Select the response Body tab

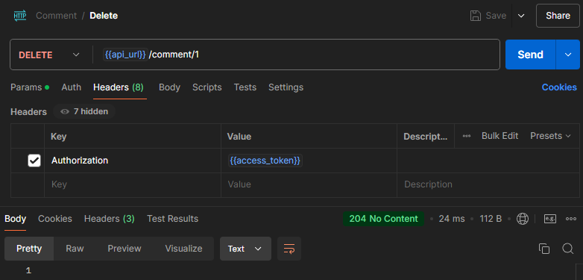pos(15,219)
